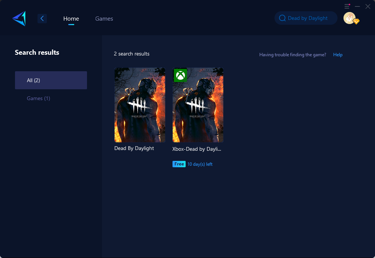Click the 10 day(s) left text
This screenshot has height=258, width=375.
[x=200, y=164]
